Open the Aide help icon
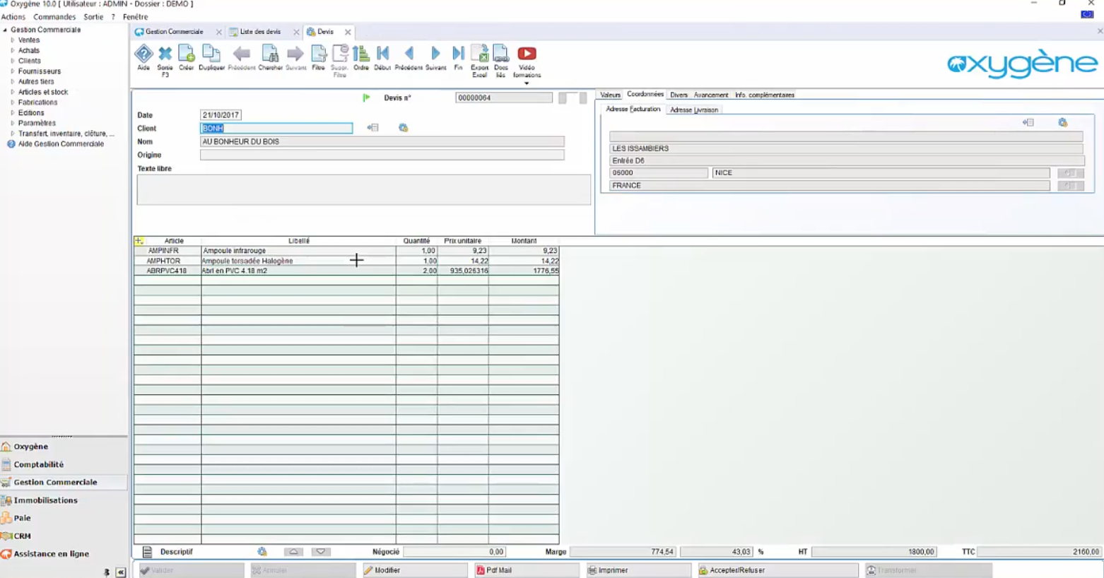Screen dimensions: 1104x578 [143, 57]
